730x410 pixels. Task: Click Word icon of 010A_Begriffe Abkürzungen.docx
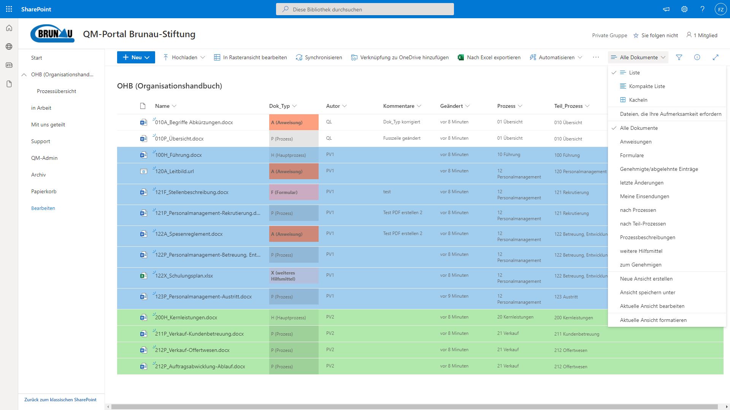[143, 122]
